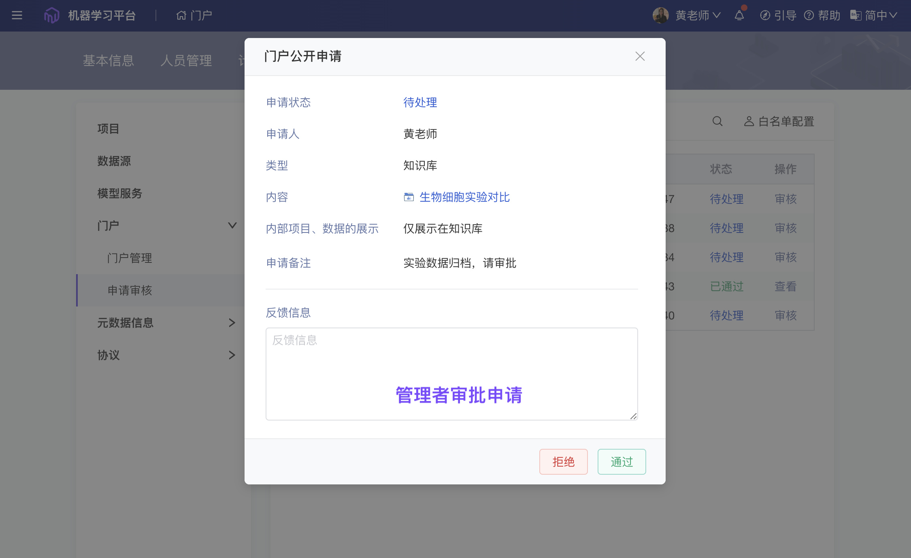Click the search magnifier icon

pyautogui.click(x=717, y=121)
